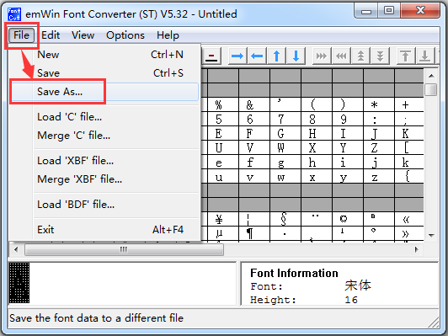Minimize the emWin Font Converter window
The height and width of the screenshot is (336, 448).
(x=366, y=12)
